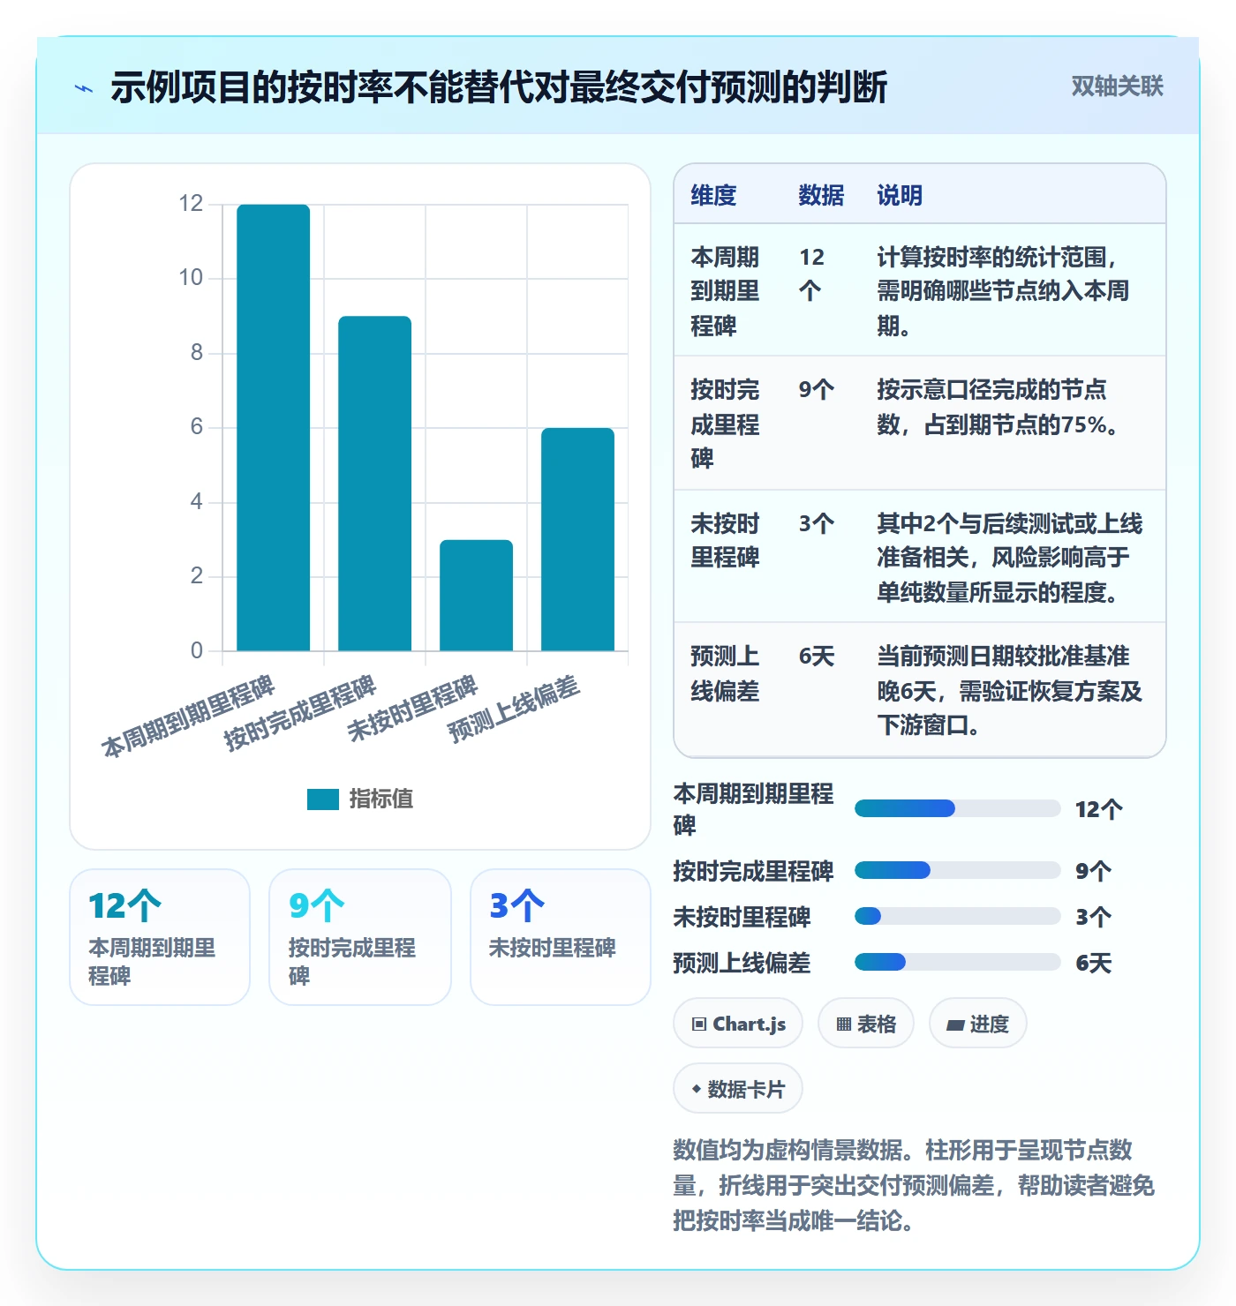Image resolution: width=1236 pixels, height=1306 pixels.
Task: Click the description starting 当前预测日期
Action: click(x=1009, y=690)
